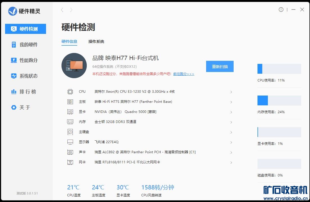Expand the 主硬盘 row details arrow

coord(231,132)
